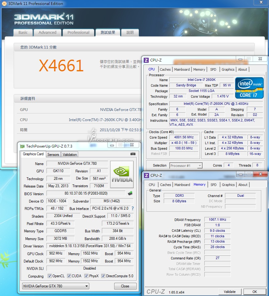Open Mainboard tab in upper CPU-Z window
The width and height of the screenshot is (269, 296).
point(182,69)
